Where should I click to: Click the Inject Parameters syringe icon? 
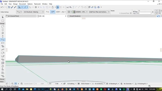point(15,7)
